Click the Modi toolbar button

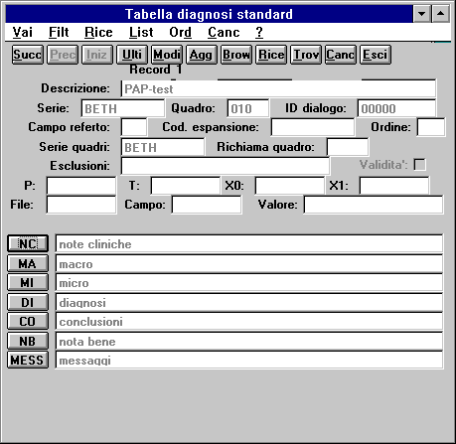tap(167, 55)
